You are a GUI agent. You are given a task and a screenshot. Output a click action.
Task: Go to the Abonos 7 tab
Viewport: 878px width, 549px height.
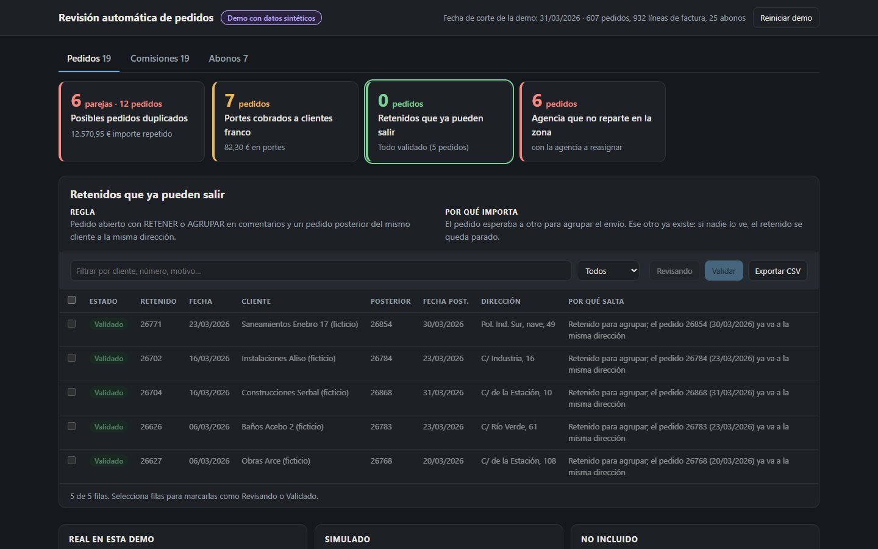228,59
